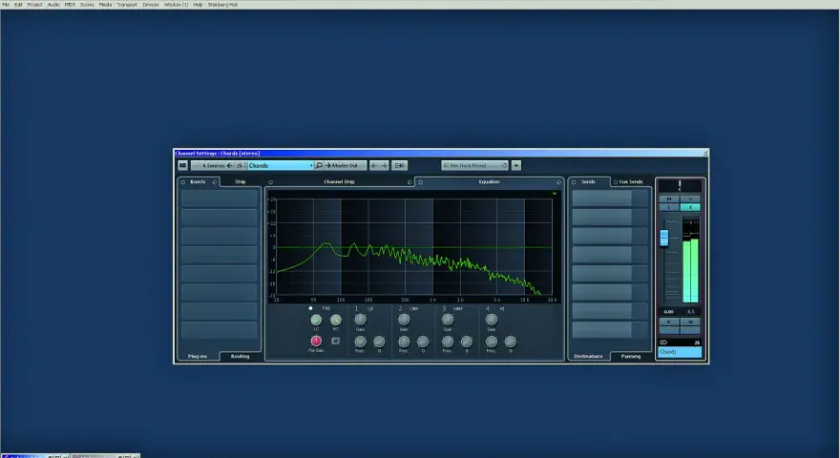Viewport: 840px width, 458px height.
Task: Toggle the highlighted E edit button
Action: click(690, 207)
